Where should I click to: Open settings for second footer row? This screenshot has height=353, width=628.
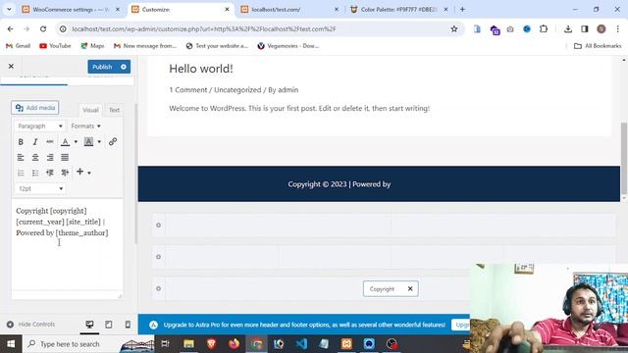(159, 257)
